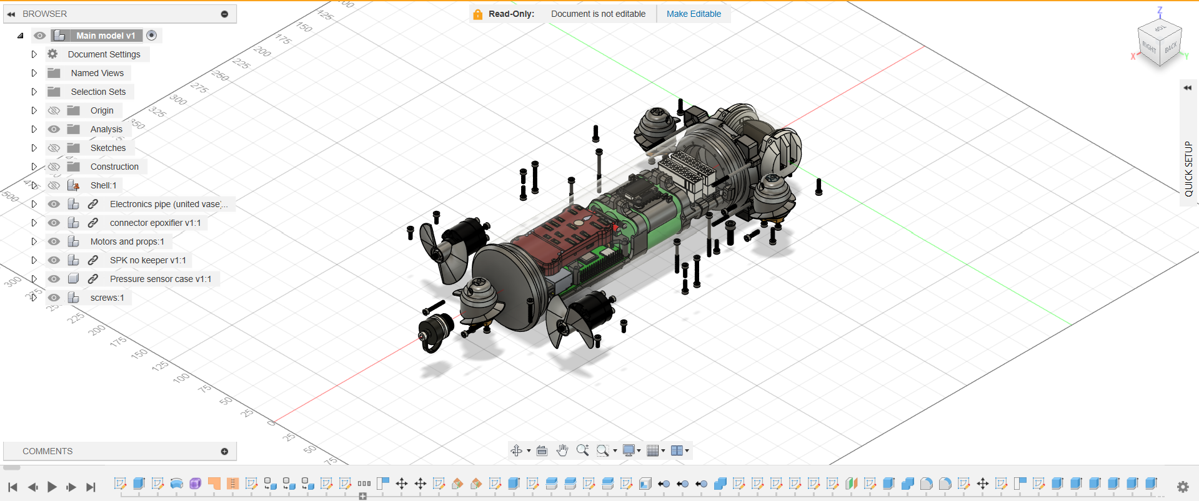
Task: Expand Document Settings node
Action: 34,54
